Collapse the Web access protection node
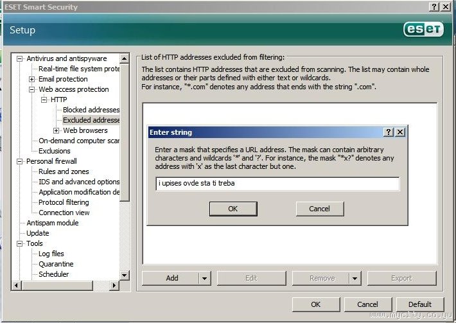The height and width of the screenshot is (323, 456). pos(31,89)
